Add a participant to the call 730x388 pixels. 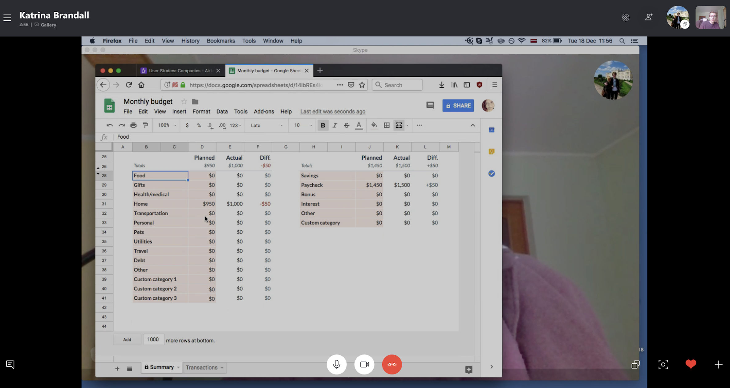(x=648, y=17)
